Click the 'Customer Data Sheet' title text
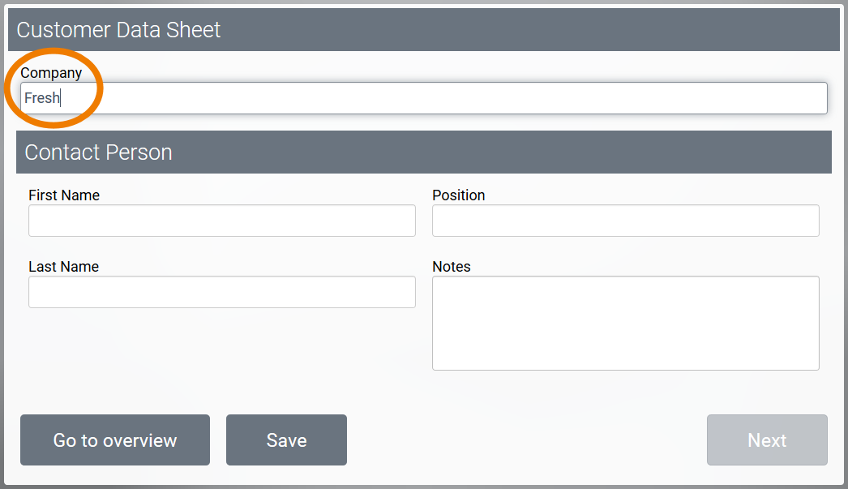Image resolution: width=848 pixels, height=489 pixels. click(x=118, y=30)
